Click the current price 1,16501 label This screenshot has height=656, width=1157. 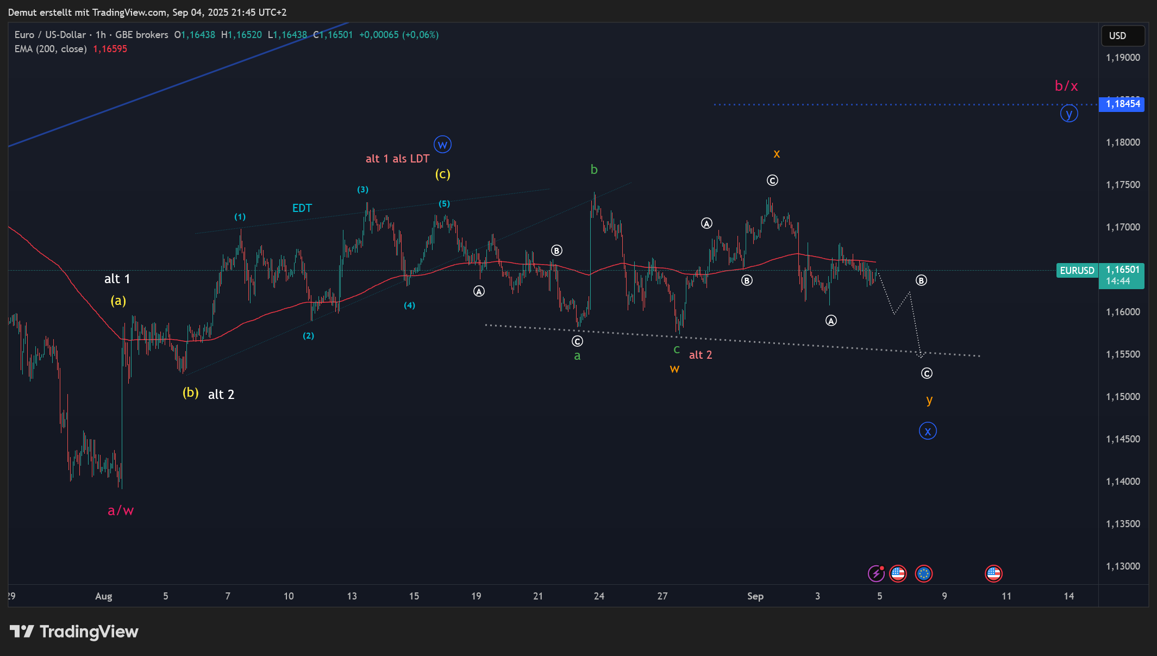(1122, 270)
